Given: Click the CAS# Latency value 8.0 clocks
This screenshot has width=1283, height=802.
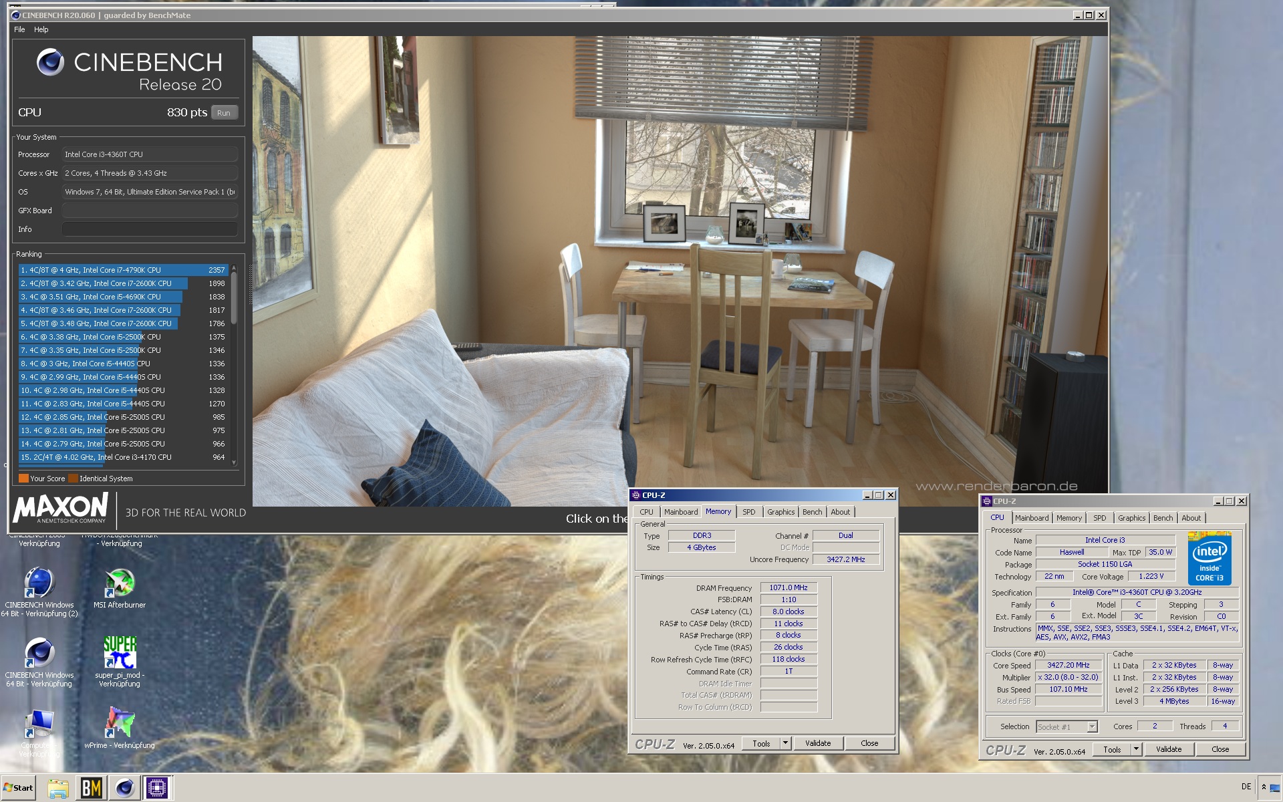Looking at the screenshot, I should (789, 612).
